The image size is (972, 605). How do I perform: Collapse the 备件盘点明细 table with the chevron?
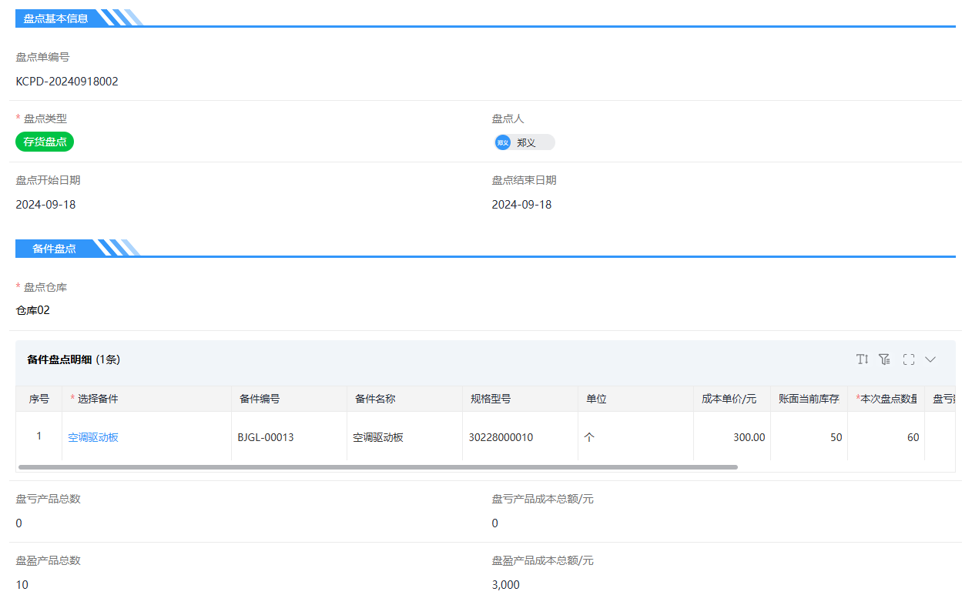[930, 359]
